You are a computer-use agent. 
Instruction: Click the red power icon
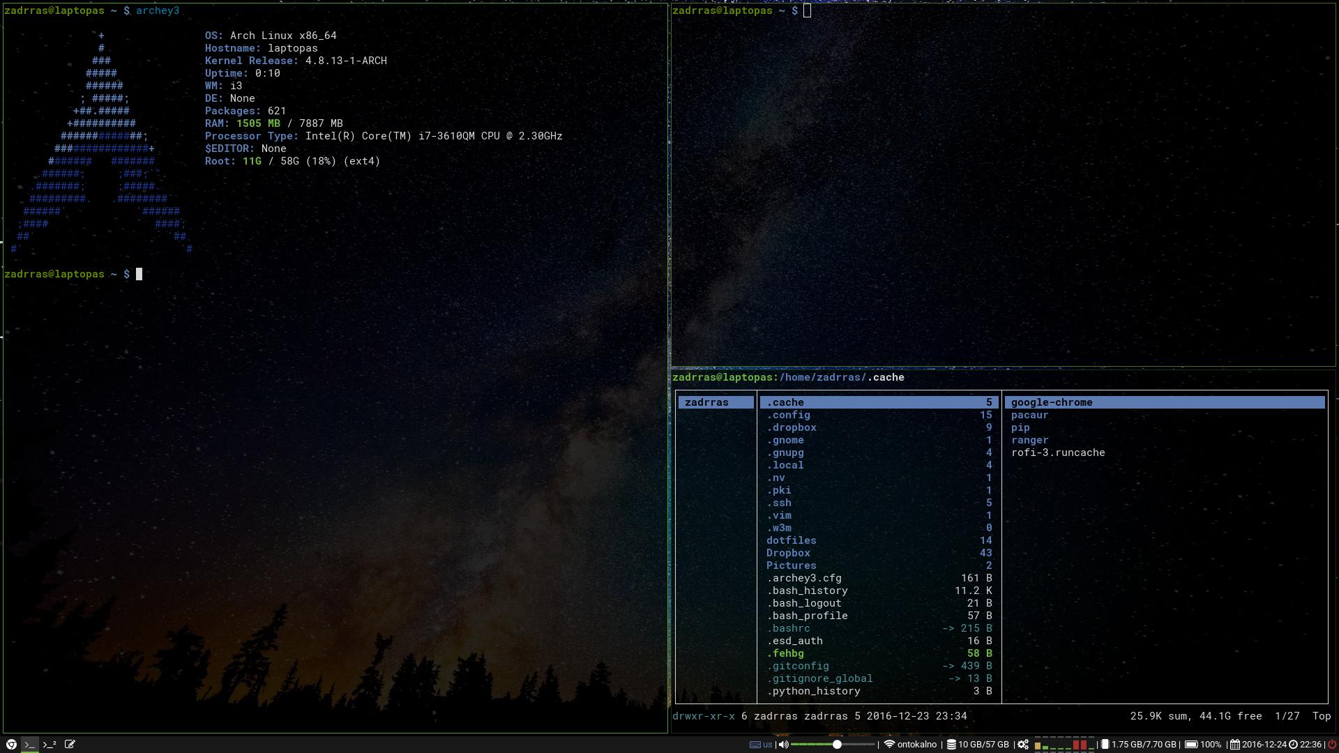[x=1331, y=745]
